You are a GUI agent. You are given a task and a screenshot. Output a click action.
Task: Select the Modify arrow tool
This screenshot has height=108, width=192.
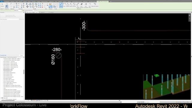[2, 5]
